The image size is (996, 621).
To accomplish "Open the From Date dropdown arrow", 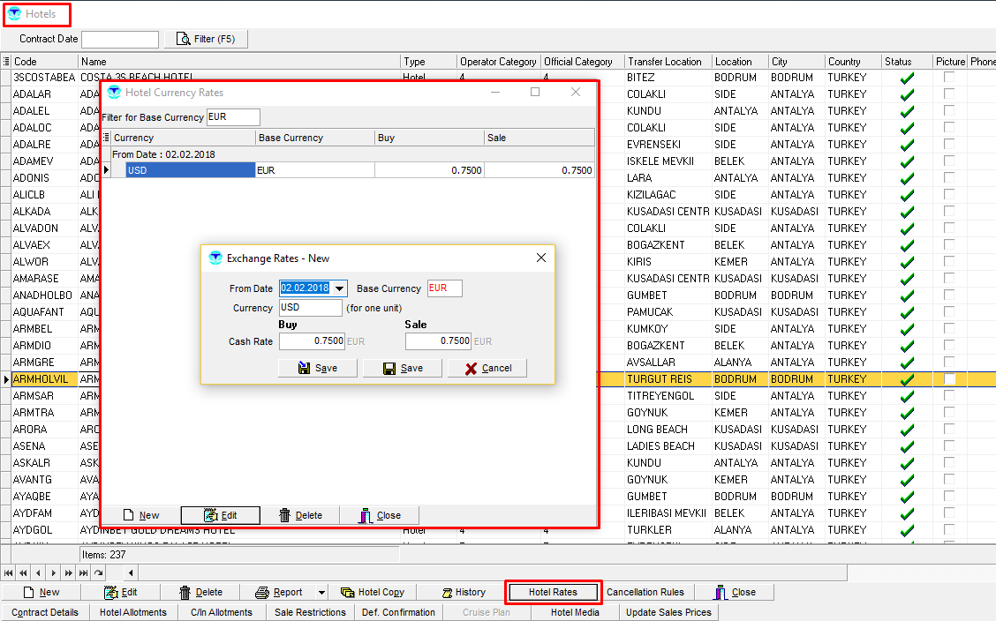I will coord(339,288).
